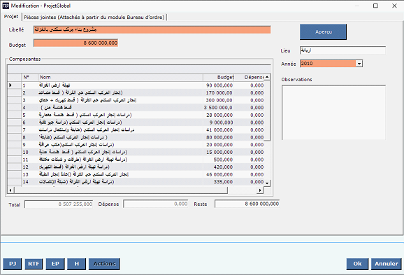
Task: Click the row number 13 cell
Action: point(29,175)
